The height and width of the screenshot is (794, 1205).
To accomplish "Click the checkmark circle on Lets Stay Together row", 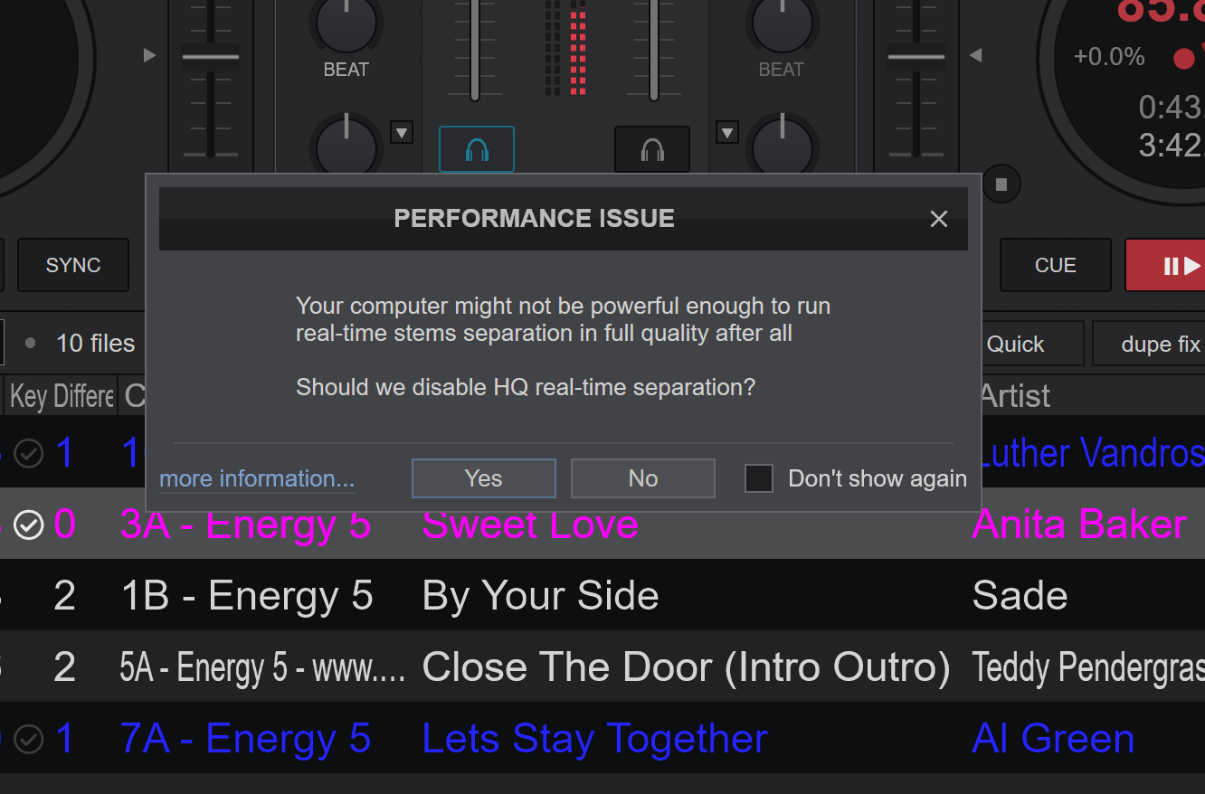I will [x=29, y=739].
